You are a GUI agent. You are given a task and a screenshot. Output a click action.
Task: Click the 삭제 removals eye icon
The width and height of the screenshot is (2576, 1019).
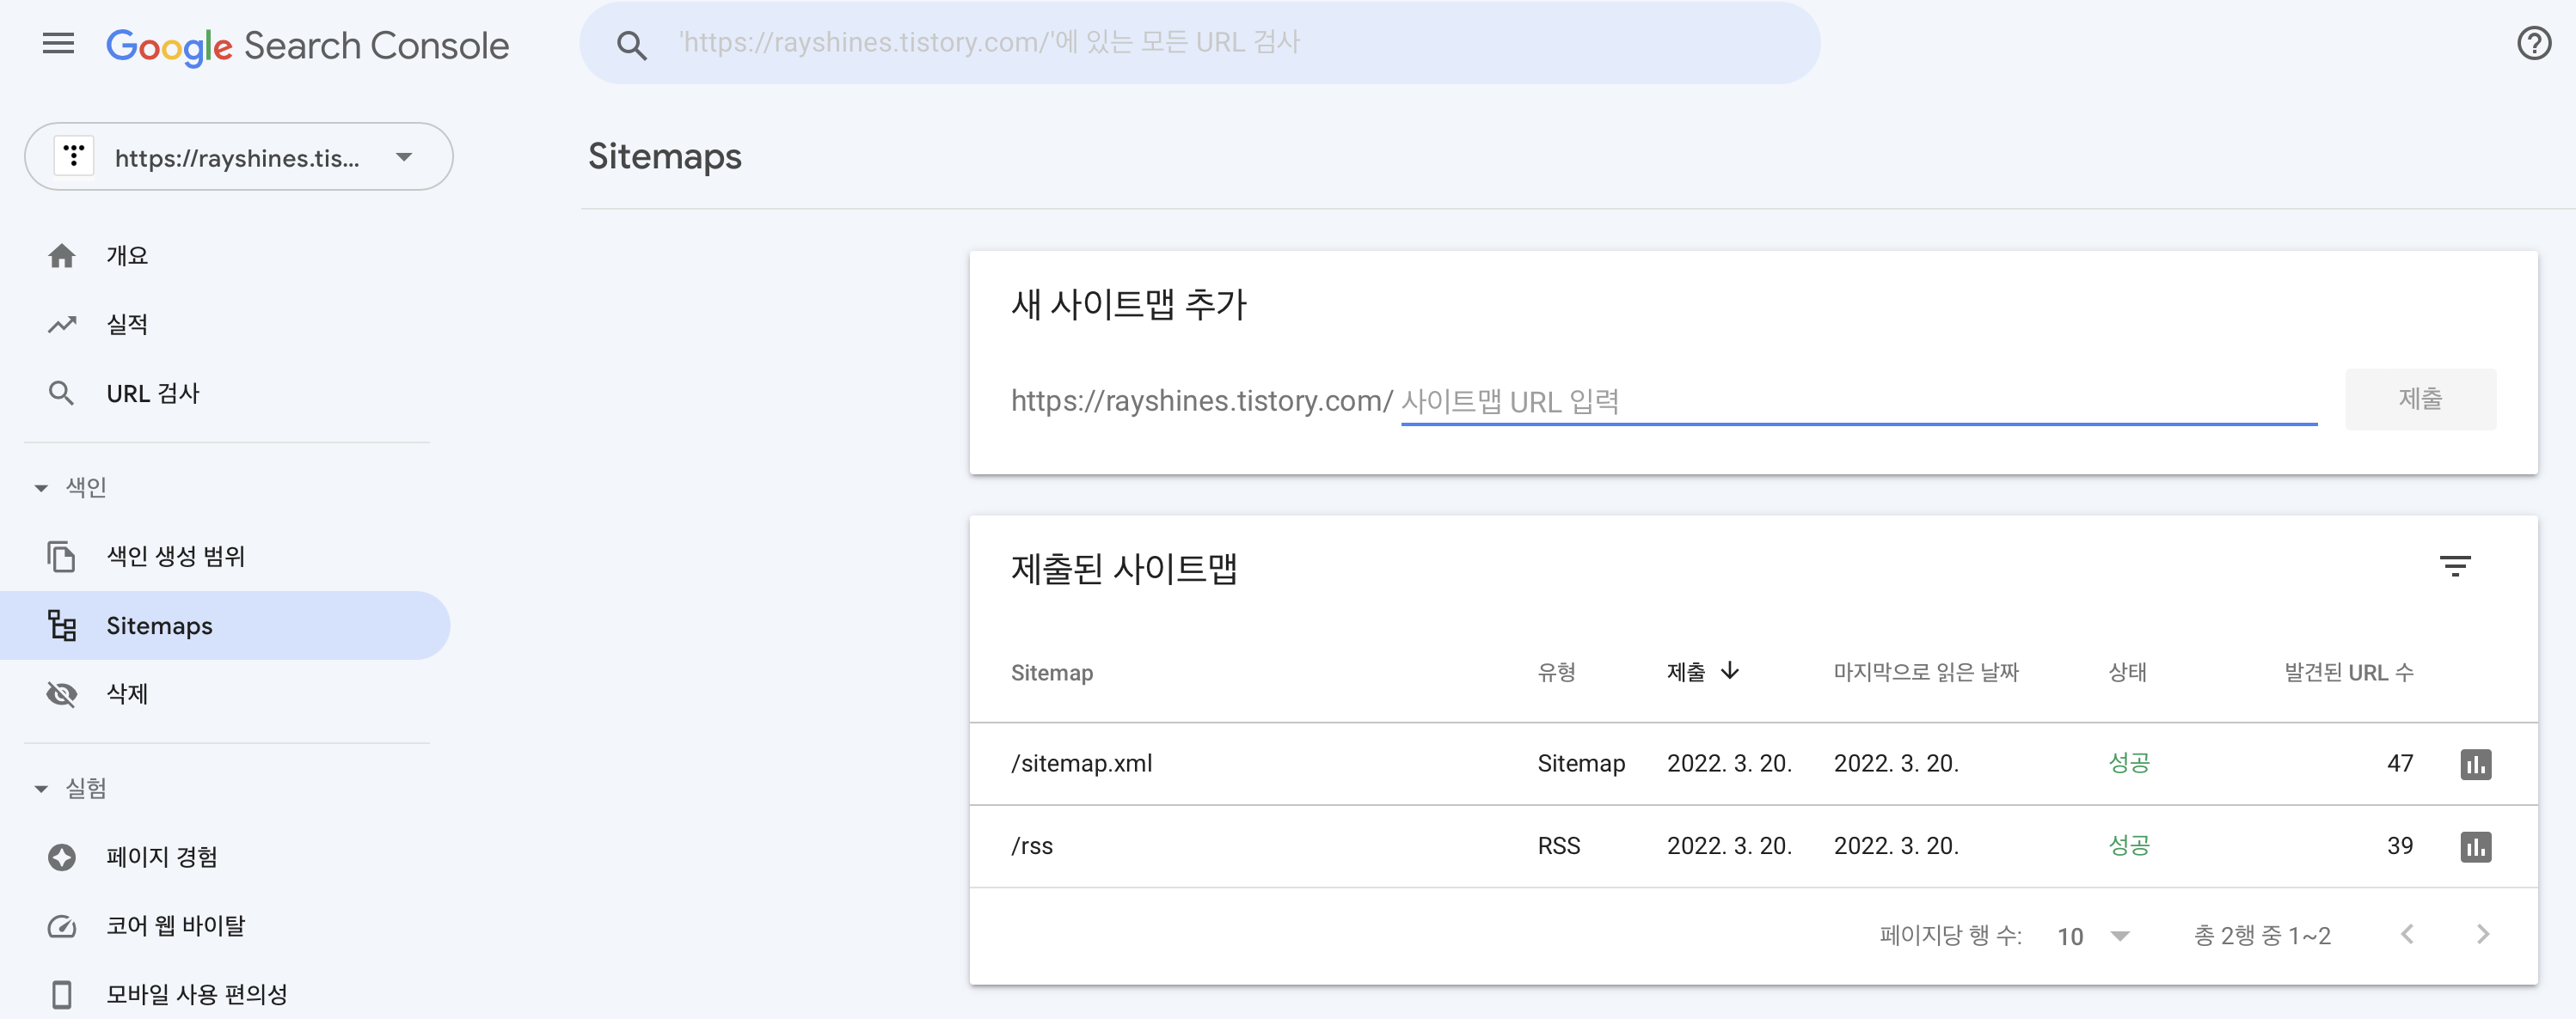click(62, 694)
